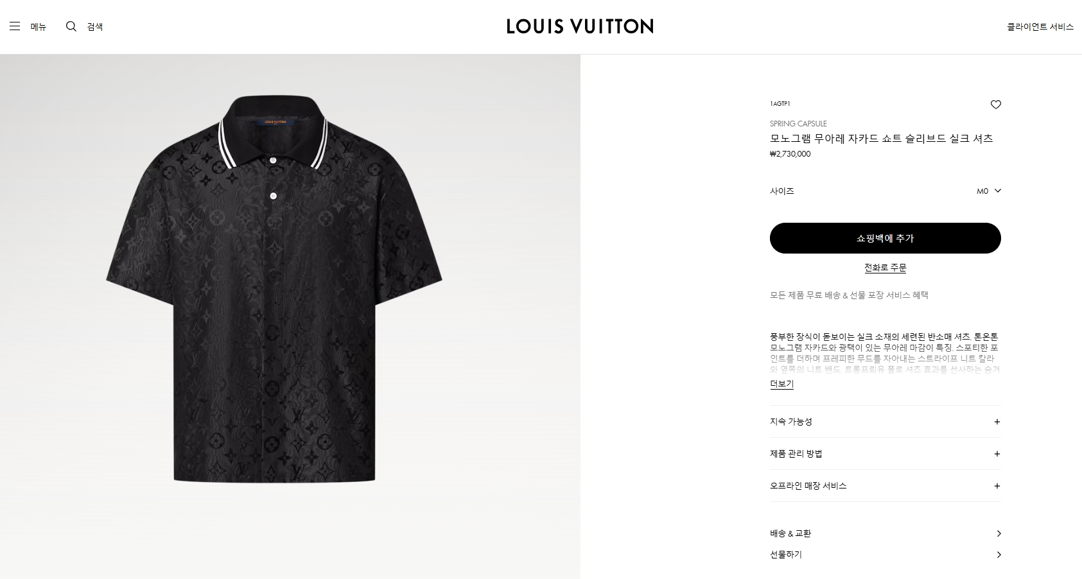This screenshot has width=1082, height=579.
Task: Click the Louis Vuitton logo
Action: tap(580, 26)
